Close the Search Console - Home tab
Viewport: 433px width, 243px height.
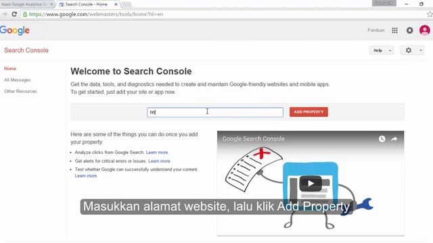pos(116,5)
